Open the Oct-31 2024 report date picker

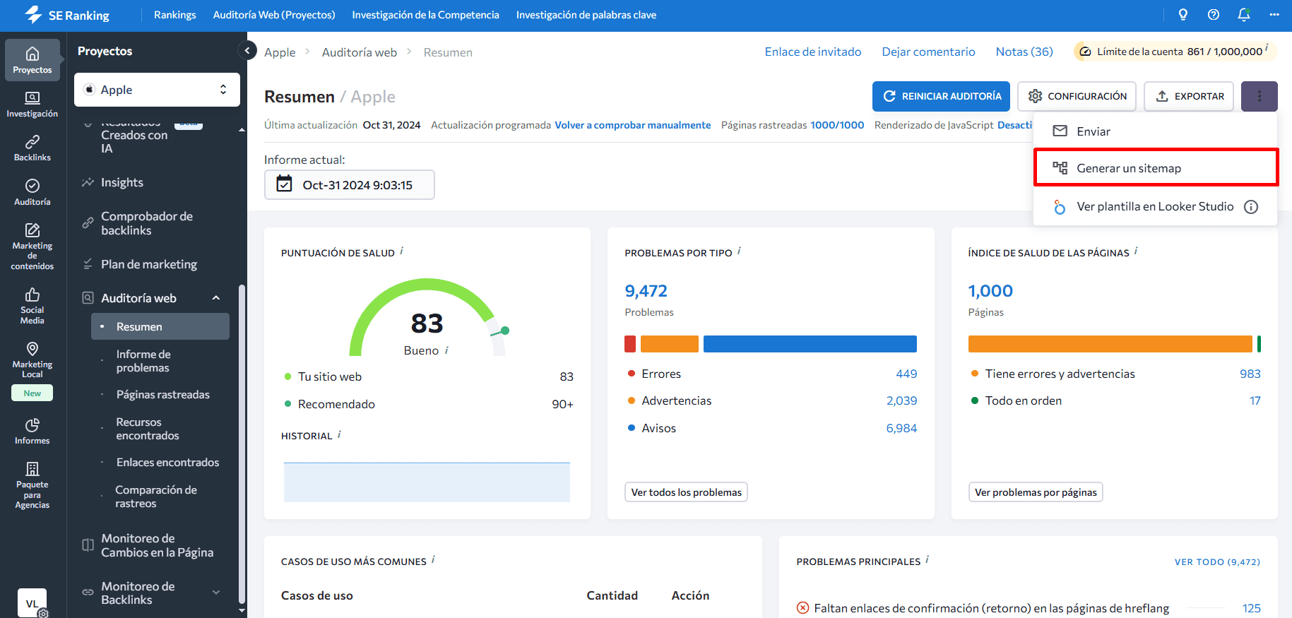click(x=350, y=185)
